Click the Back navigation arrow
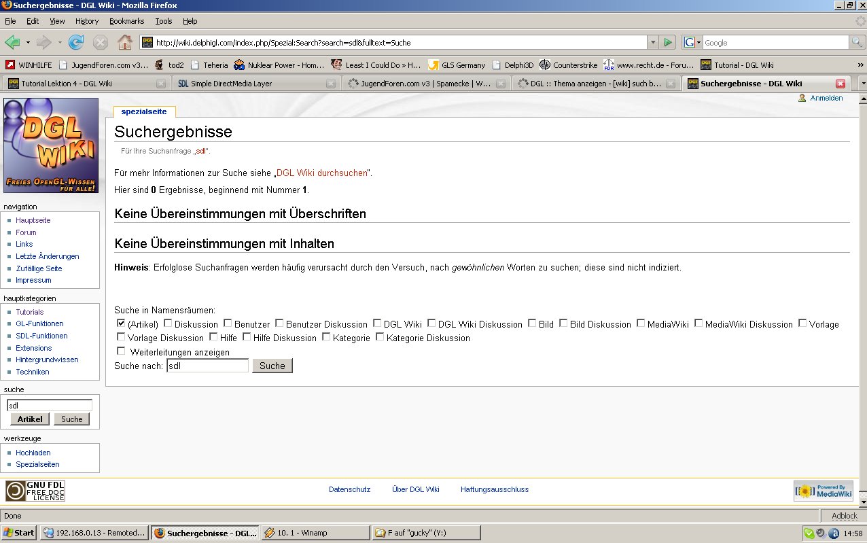This screenshot has width=867, height=543. pyautogui.click(x=12, y=43)
